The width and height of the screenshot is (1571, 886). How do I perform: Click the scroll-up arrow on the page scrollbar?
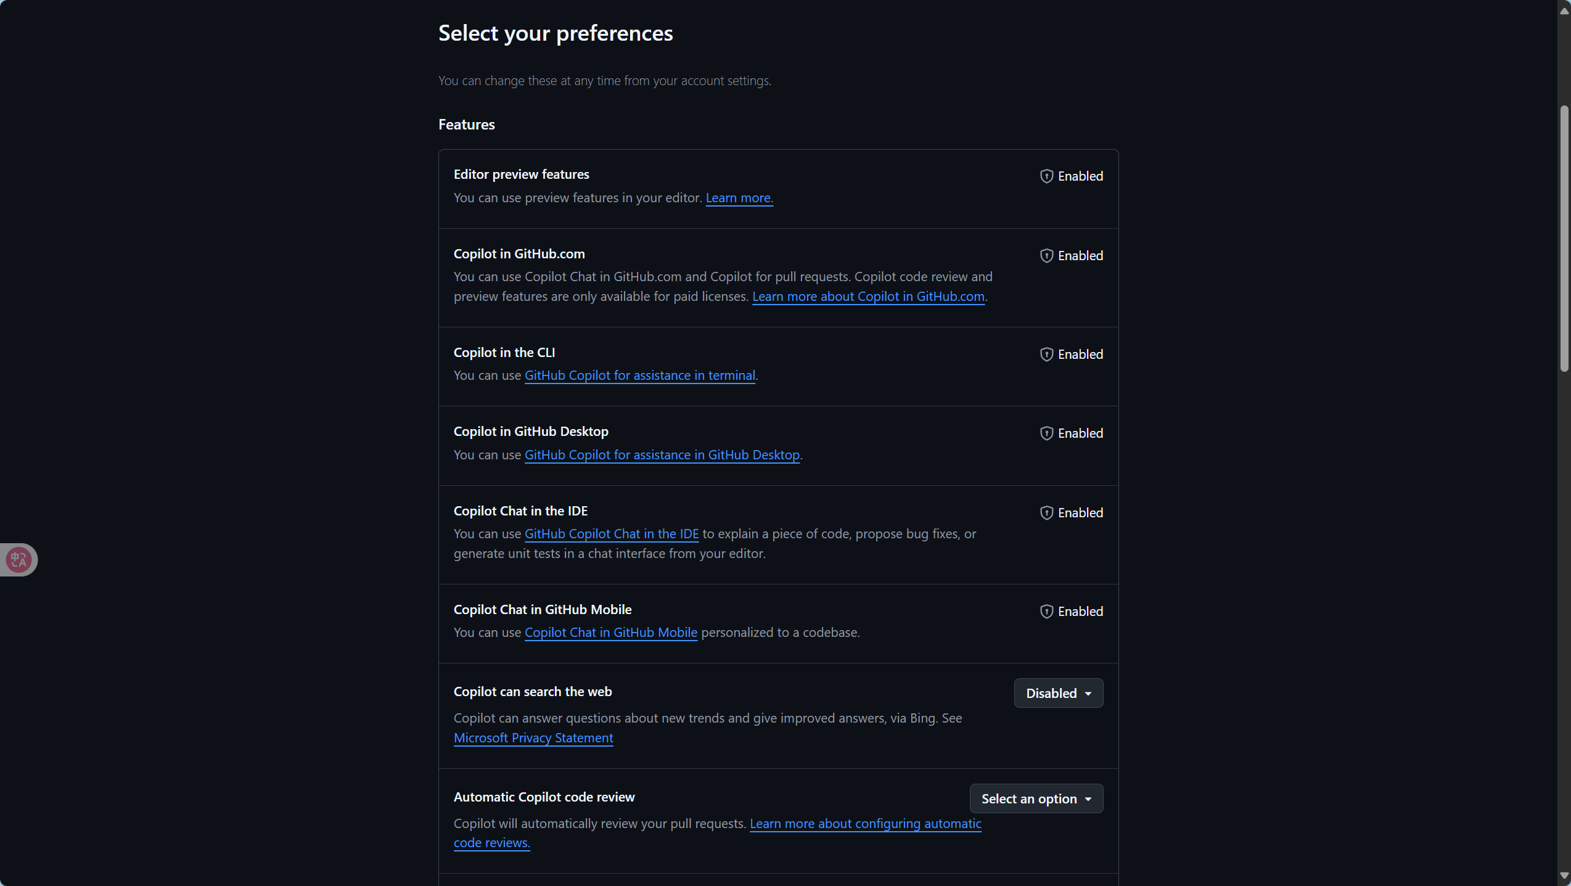pos(1564,10)
